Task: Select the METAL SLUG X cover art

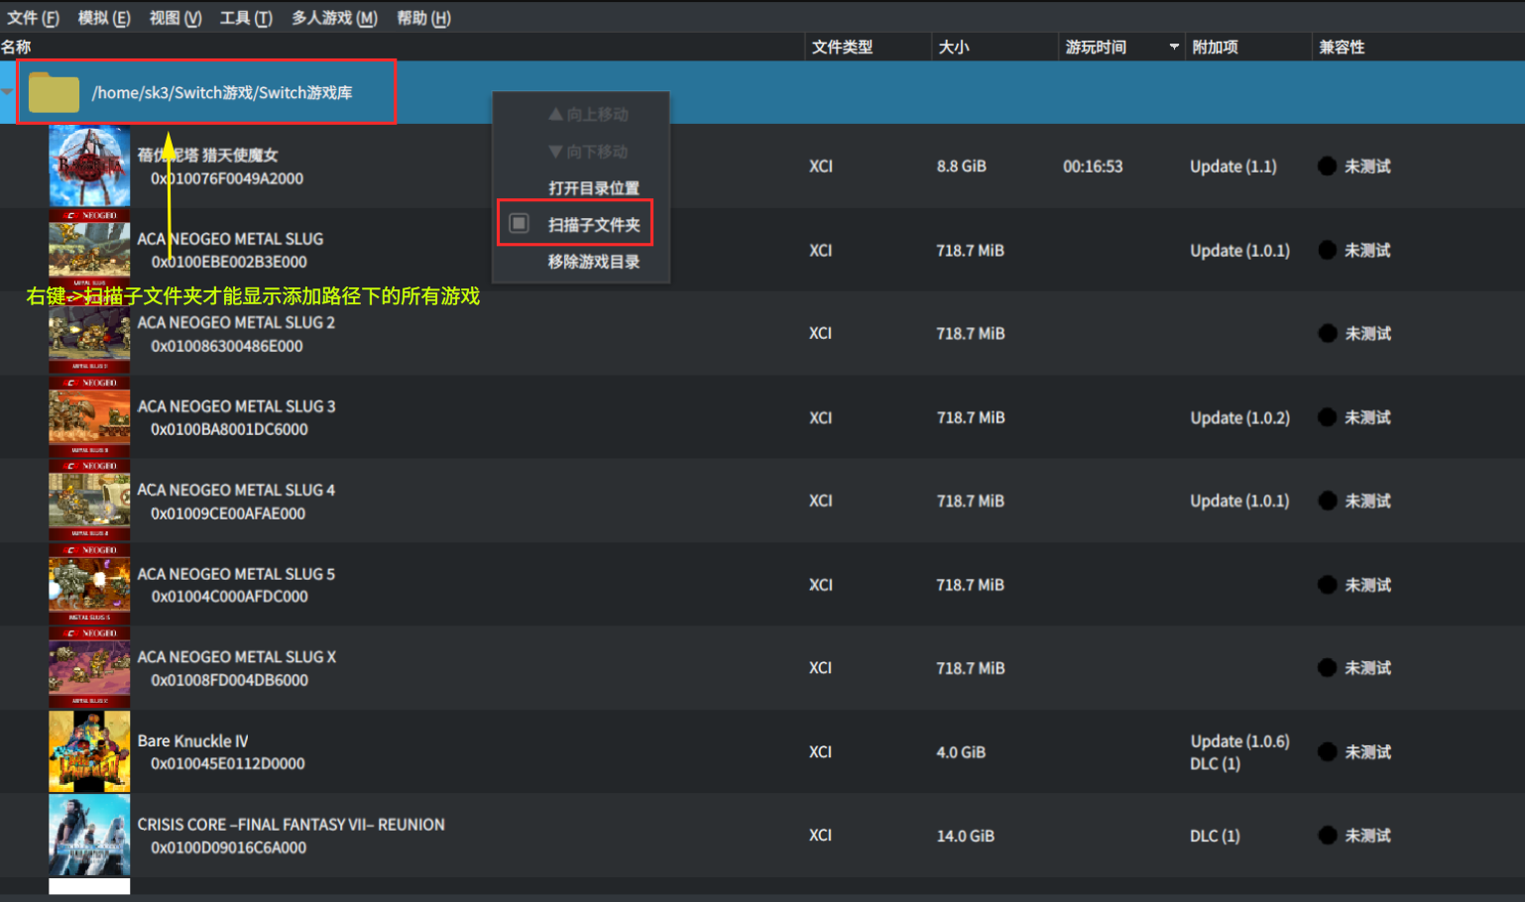Action: pos(89,668)
